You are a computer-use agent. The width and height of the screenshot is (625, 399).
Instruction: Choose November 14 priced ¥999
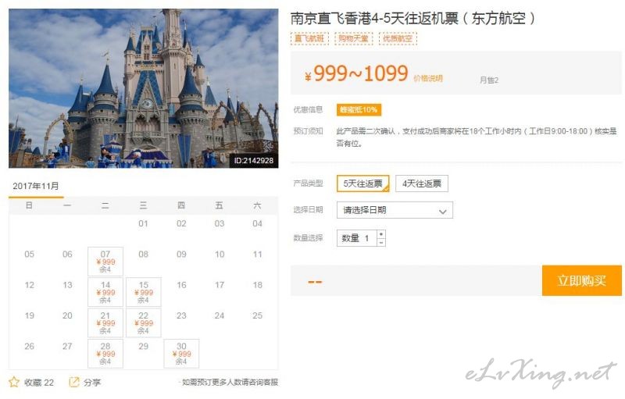[105, 292]
